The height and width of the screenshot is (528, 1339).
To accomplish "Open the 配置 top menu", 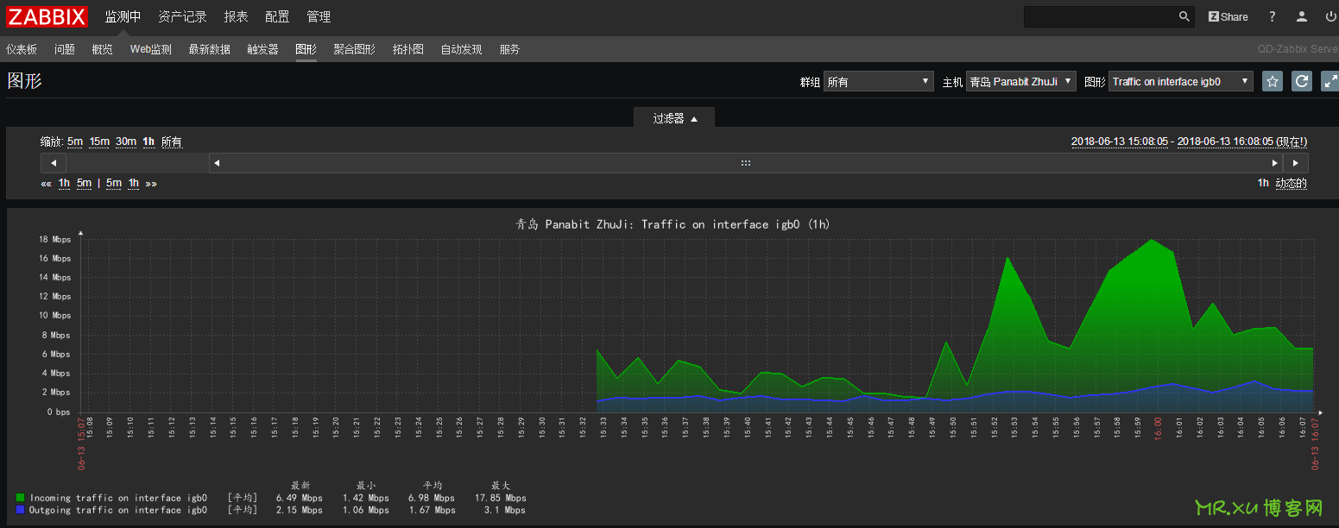I will tap(277, 16).
